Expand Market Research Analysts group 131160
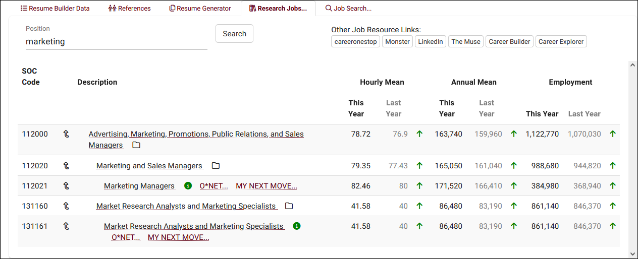The height and width of the screenshot is (259, 638). tap(186, 206)
